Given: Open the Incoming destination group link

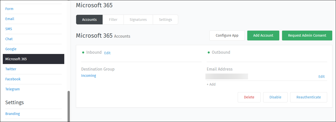Looking at the screenshot, I should [88, 76].
